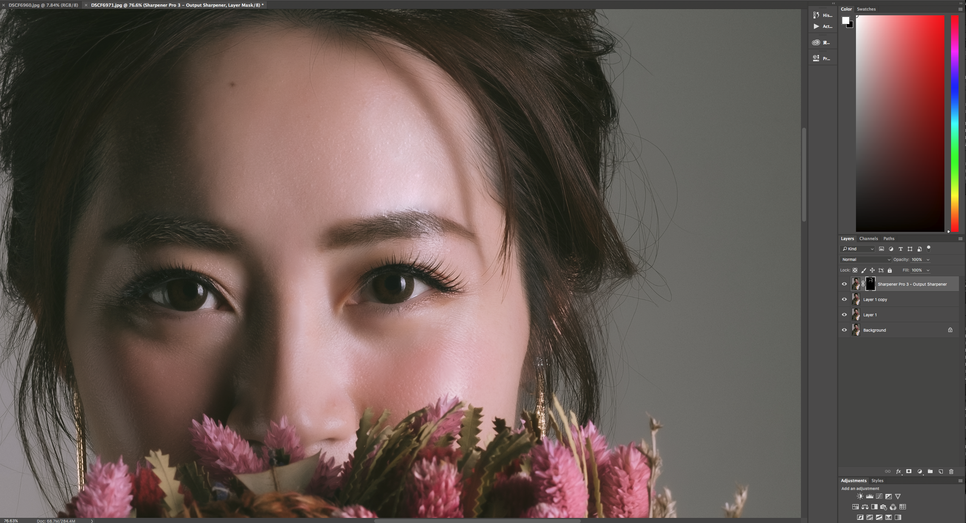
Task: Open the Actions panel play icon
Action: click(x=816, y=26)
